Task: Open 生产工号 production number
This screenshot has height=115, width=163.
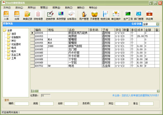Action: point(128,15)
